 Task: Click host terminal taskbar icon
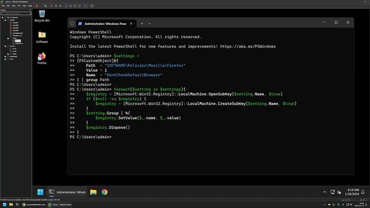pos(17,205)
